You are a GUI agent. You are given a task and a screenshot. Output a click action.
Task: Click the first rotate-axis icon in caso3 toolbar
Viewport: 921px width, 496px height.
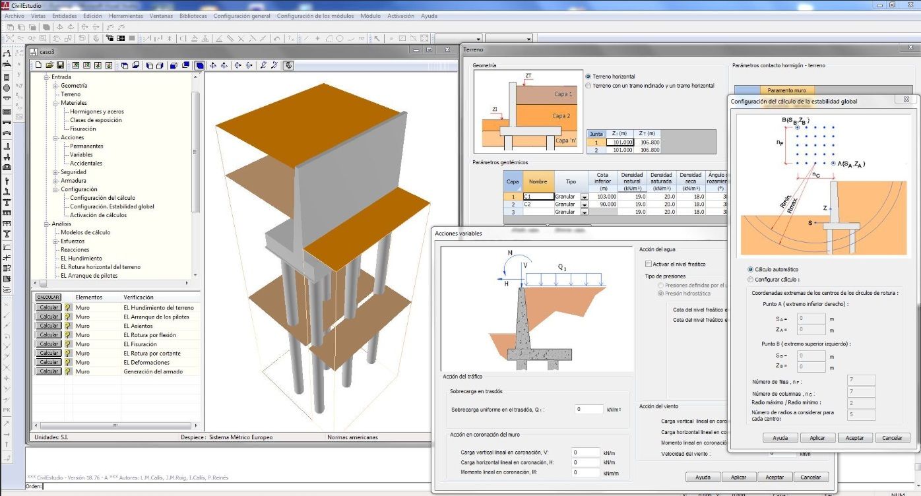237,65
